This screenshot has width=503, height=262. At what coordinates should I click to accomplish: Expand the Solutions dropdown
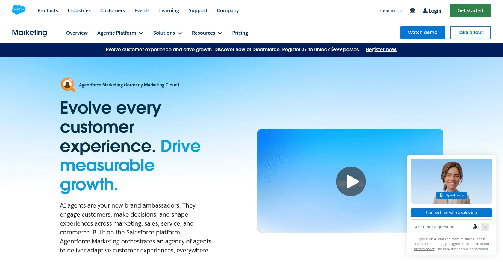coord(168,33)
